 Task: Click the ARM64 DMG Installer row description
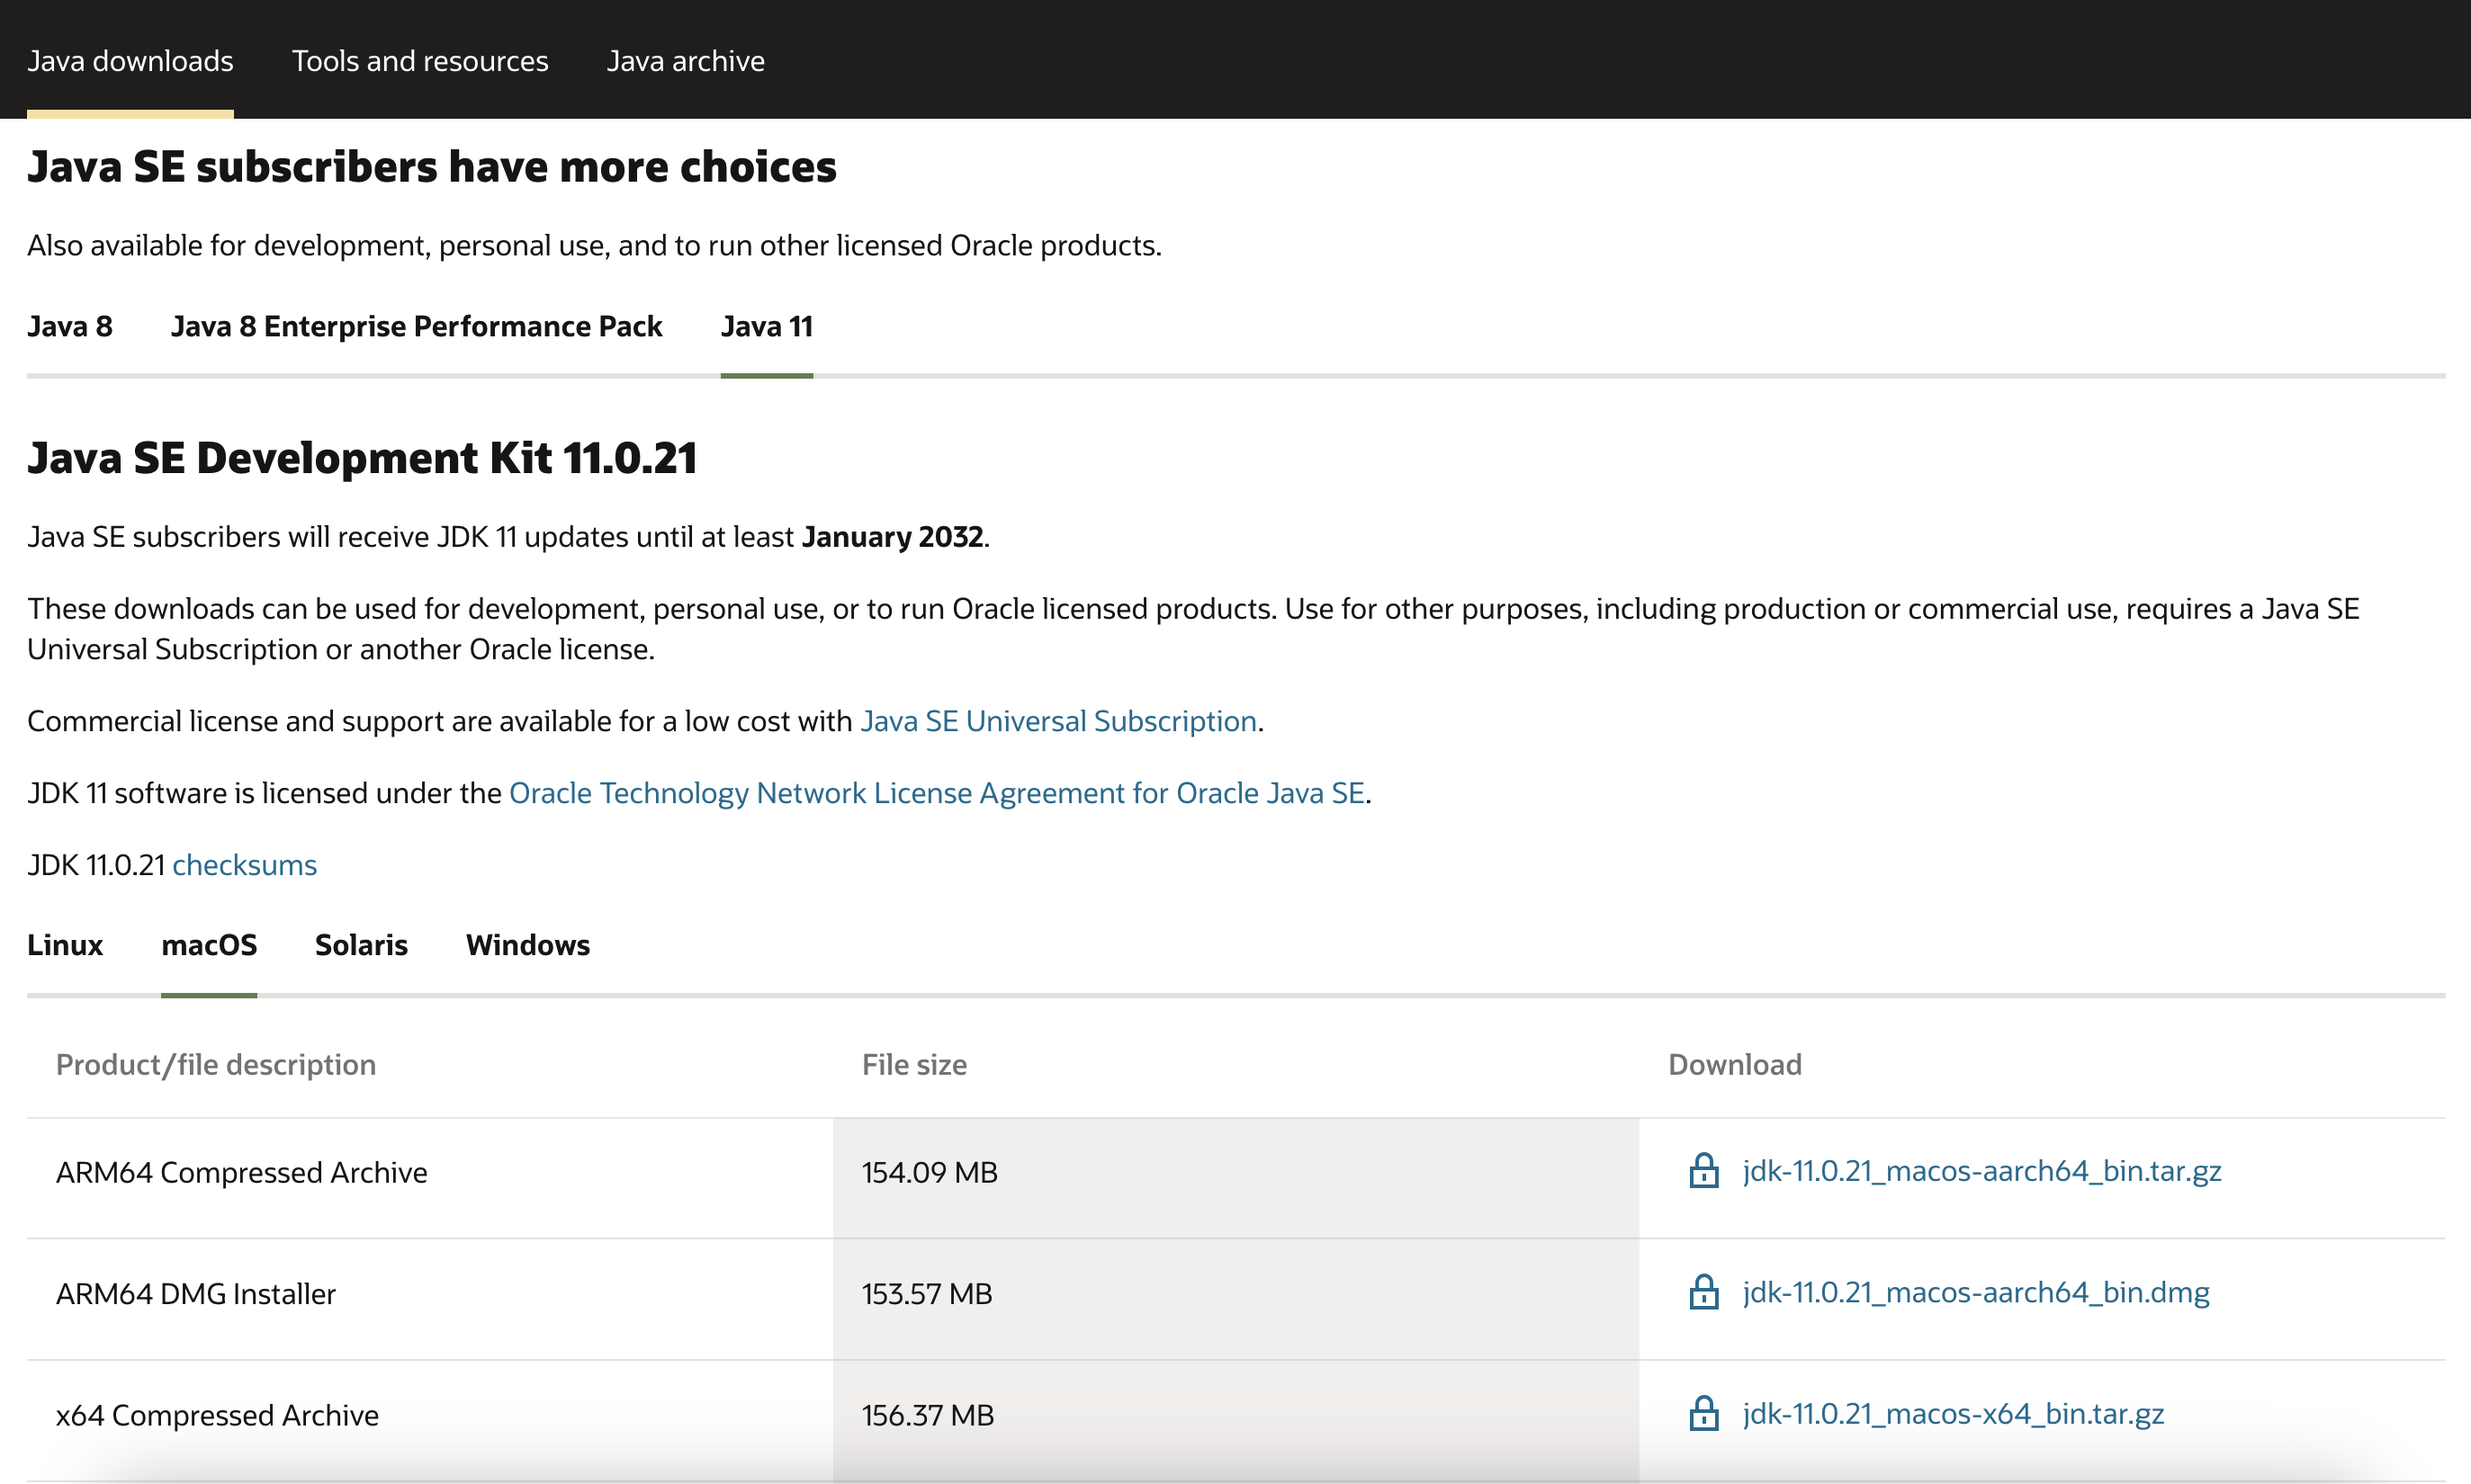click(x=196, y=1294)
